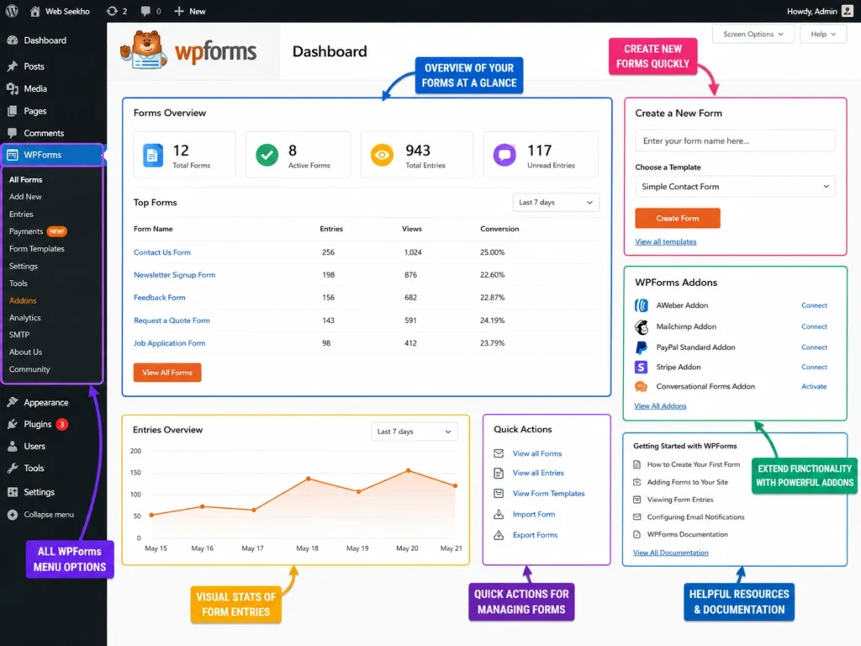The height and width of the screenshot is (646, 861).
Task: Click the Request a Quote Form link
Action: [x=172, y=320]
